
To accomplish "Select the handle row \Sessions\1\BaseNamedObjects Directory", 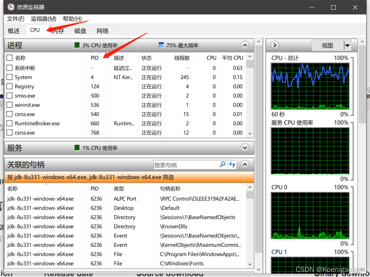I will tap(125, 217).
